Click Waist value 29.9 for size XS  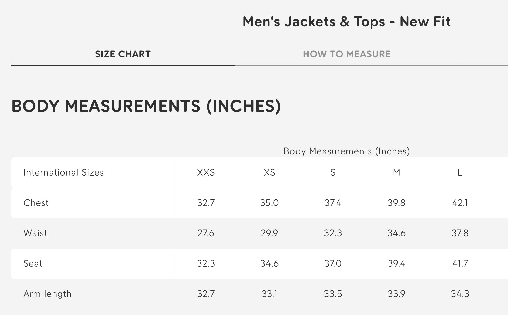[269, 233]
